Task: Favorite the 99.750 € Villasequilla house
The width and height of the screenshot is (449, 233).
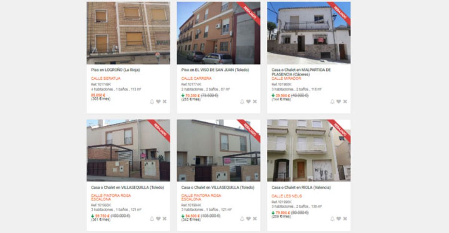Action: [158, 219]
